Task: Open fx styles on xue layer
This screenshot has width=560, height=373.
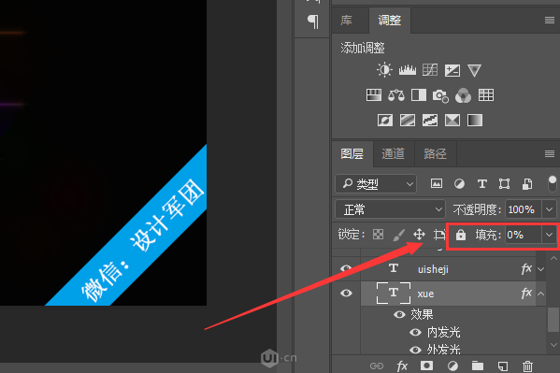Action: coord(526,294)
